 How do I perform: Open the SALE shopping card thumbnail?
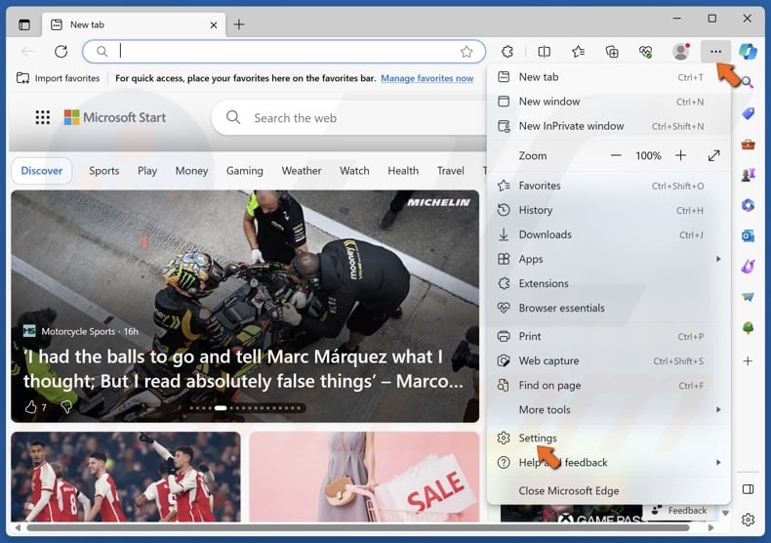(x=364, y=477)
